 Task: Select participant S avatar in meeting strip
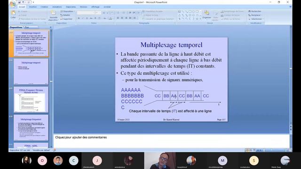click(x=254, y=161)
